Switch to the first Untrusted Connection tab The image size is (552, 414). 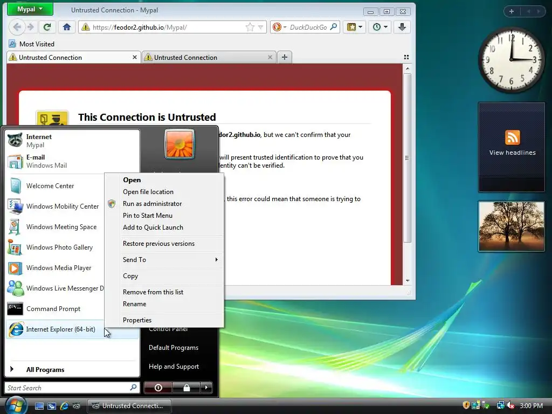[73, 57]
